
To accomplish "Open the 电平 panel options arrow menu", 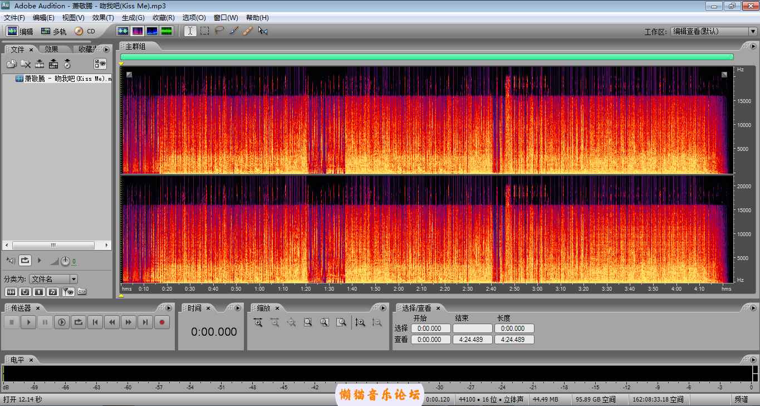I will point(753,360).
